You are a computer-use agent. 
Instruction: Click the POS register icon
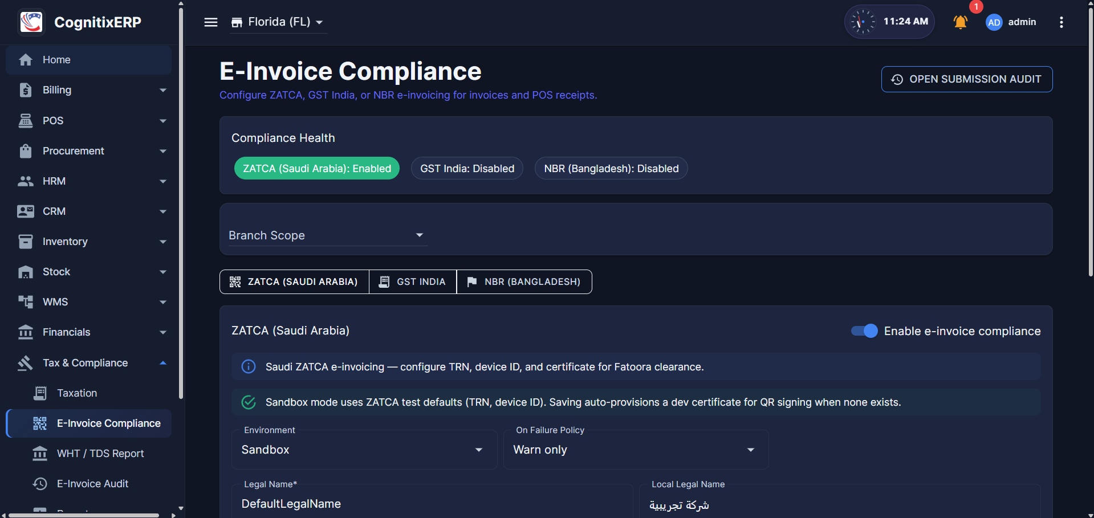click(26, 120)
